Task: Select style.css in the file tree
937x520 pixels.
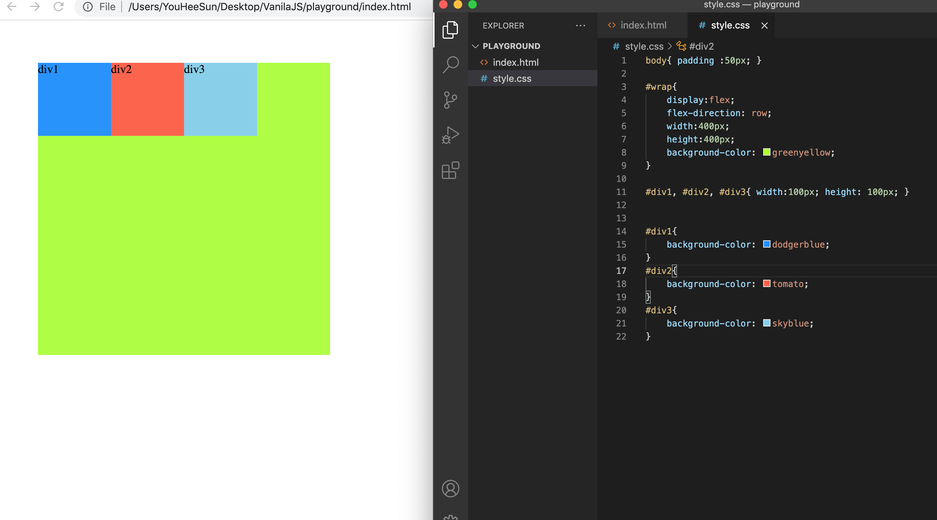Action: (x=512, y=79)
